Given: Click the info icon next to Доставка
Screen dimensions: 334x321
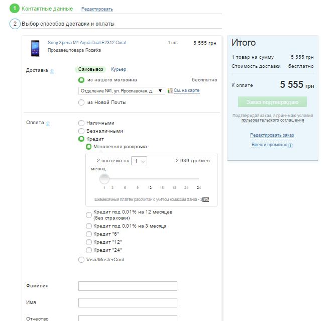Looking at the screenshot, I should click(52, 71).
